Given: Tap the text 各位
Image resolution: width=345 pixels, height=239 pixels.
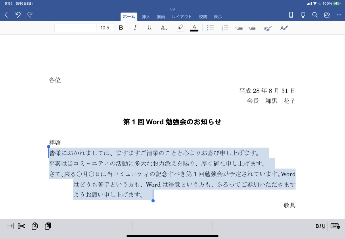Looking at the screenshot, I should point(55,80).
